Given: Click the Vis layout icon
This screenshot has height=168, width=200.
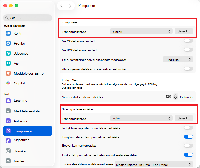Looking at the screenshot, I should (8, 63).
